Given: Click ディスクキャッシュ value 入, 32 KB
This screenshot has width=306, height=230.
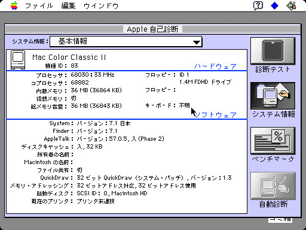Looking at the screenshot, I should (90, 147).
